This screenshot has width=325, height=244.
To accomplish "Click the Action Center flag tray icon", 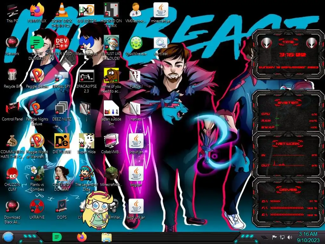I will (x=274, y=237).
